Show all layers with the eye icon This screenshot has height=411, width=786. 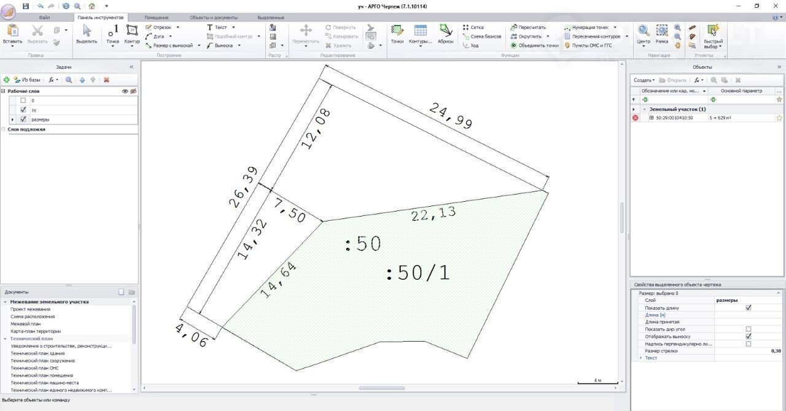[125, 91]
